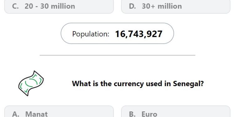Image resolution: width=235 pixels, height=117 pixels.
Task: Click the rounded population result pill
Action: click(118, 33)
